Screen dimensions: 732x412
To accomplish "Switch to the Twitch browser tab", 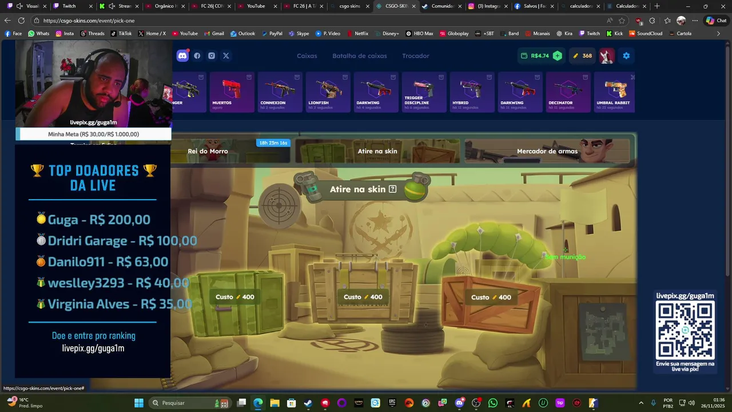I will click(69, 6).
